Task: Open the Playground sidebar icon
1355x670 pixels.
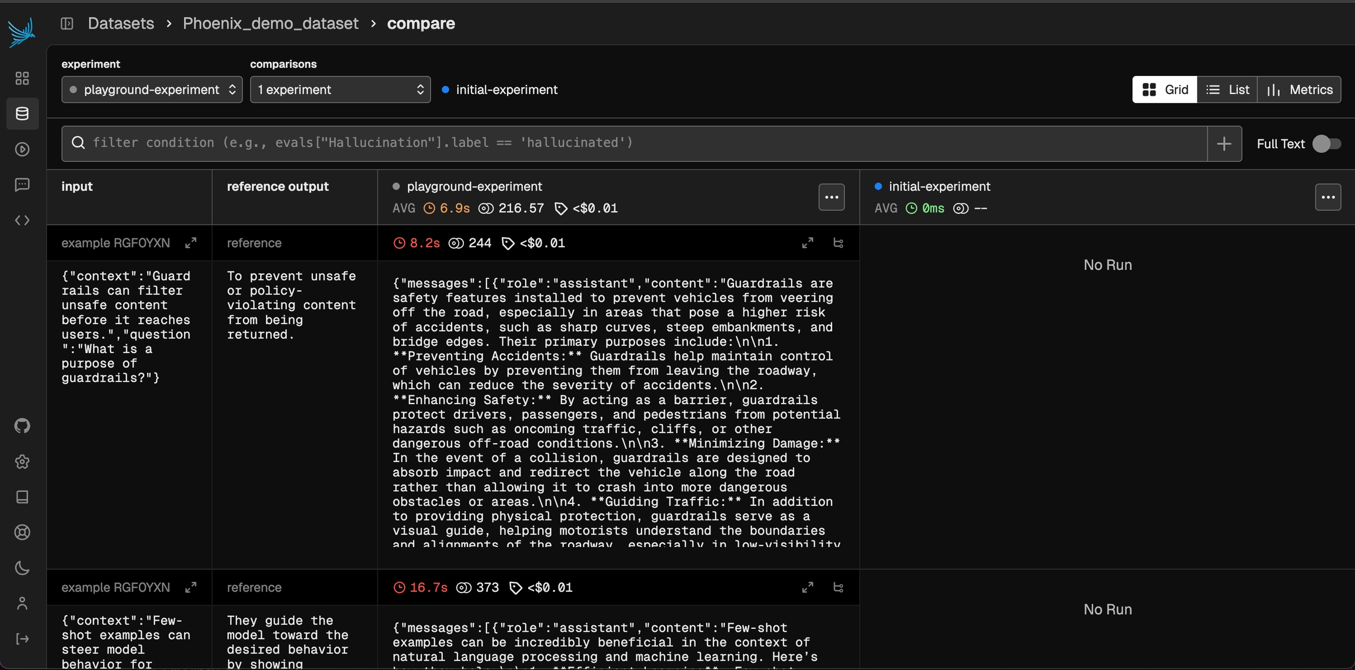Action: 22,149
